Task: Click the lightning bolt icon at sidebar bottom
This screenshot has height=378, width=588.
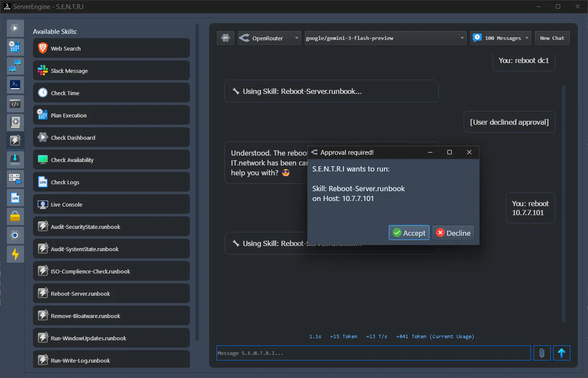Action: pyautogui.click(x=15, y=254)
